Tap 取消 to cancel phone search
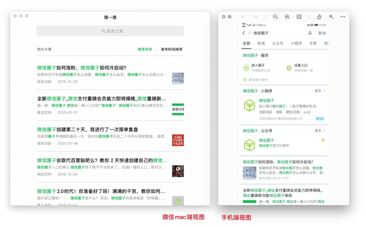The height and width of the screenshot is (227, 366). point(322,33)
